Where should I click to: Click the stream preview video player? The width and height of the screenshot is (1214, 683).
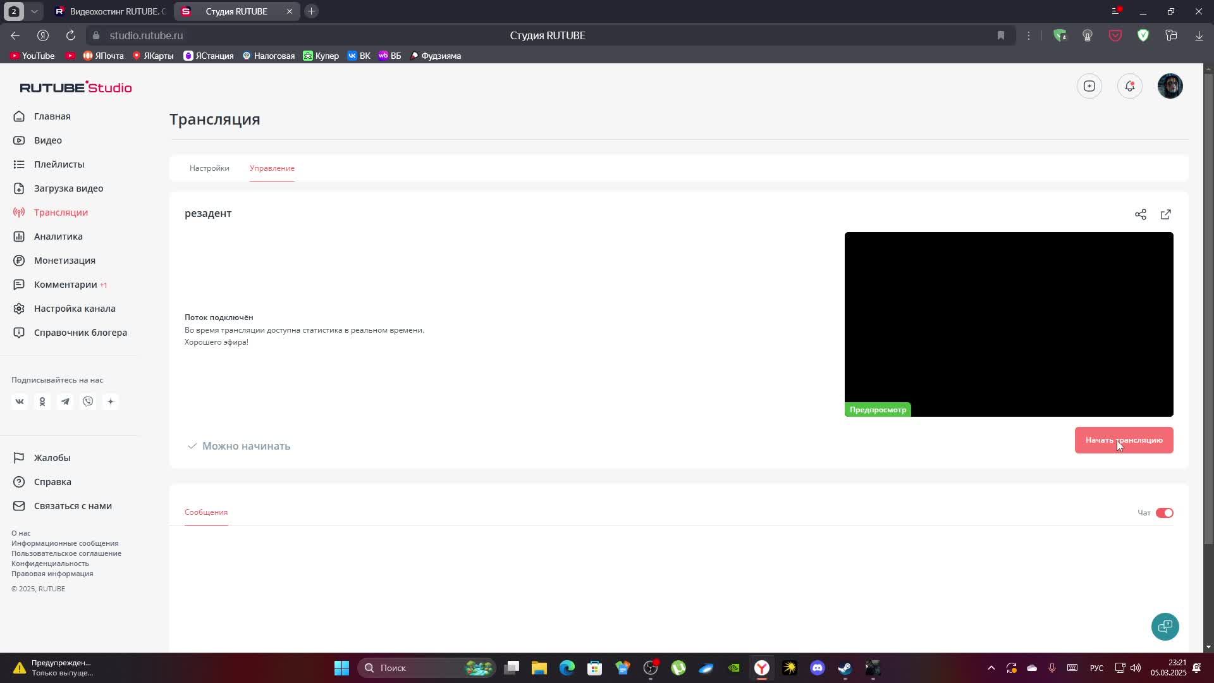click(x=1009, y=324)
